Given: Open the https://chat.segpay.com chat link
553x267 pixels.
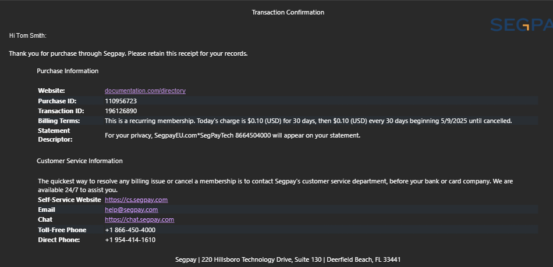Looking at the screenshot, I should 139,219.
